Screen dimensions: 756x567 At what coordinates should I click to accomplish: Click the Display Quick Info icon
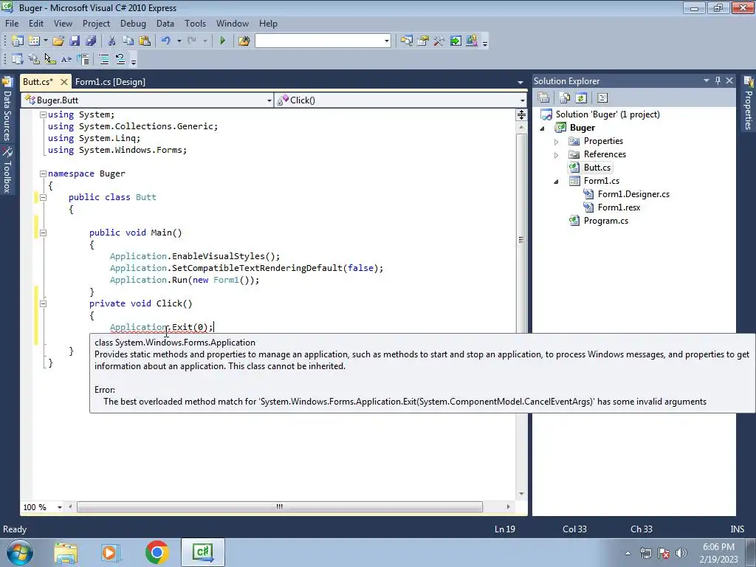50,59
